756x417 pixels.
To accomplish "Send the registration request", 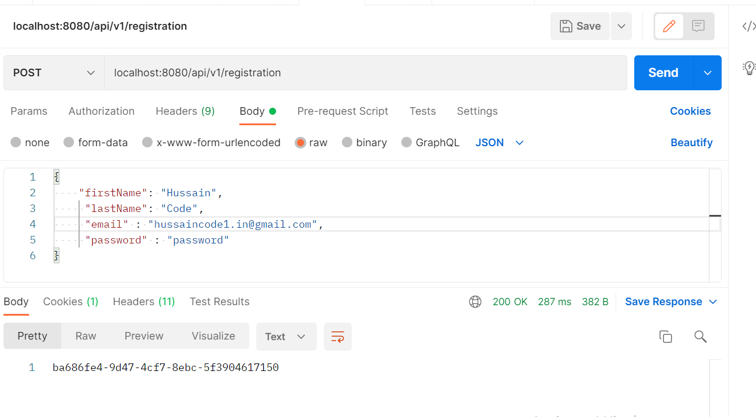I will pyautogui.click(x=663, y=73).
